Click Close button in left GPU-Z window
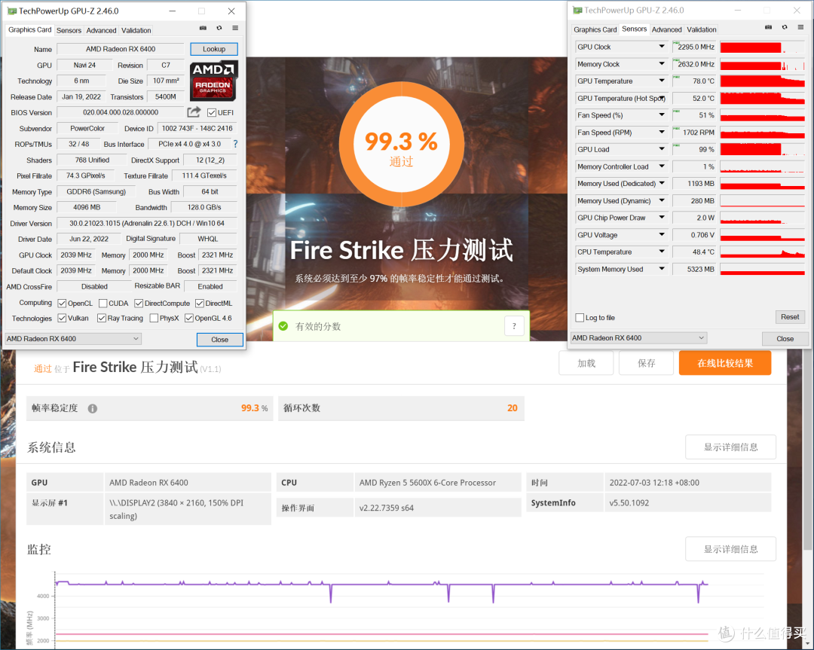814x650 pixels. (219, 339)
